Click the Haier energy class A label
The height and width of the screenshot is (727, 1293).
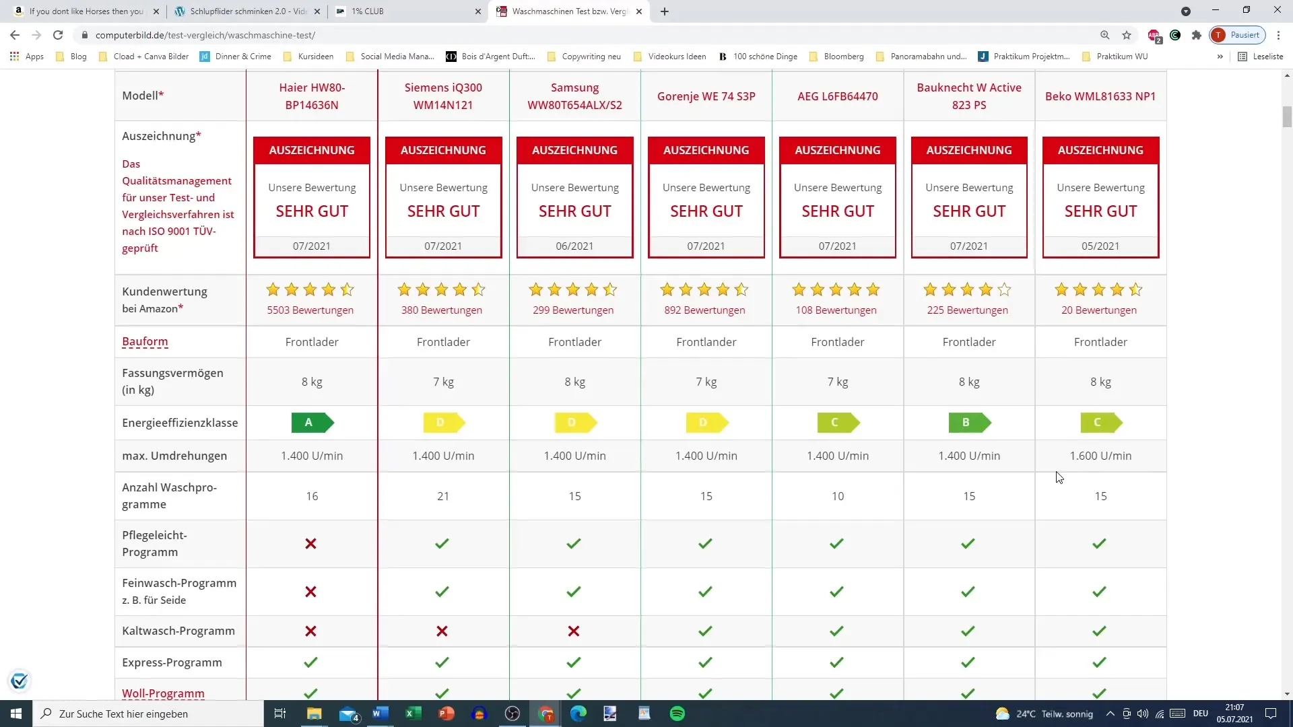(312, 423)
